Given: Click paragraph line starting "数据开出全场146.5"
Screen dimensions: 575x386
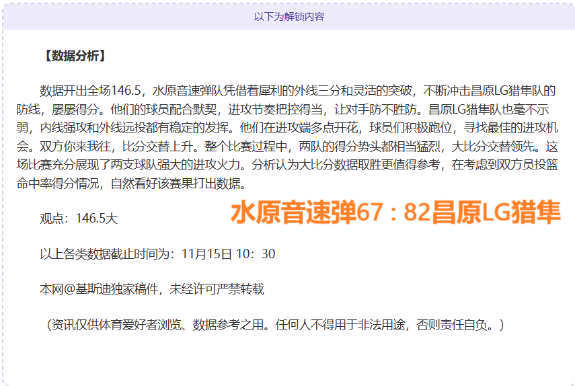Looking at the screenshot, I should point(297,91).
